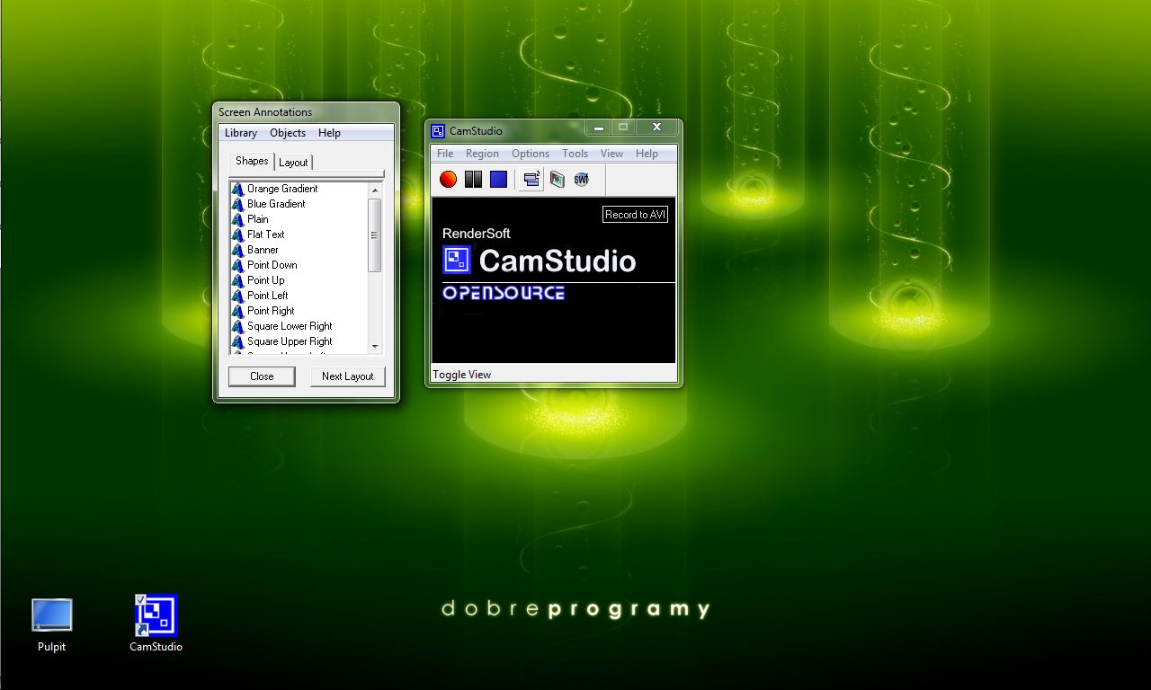Select the Square Upper Right shape
This screenshot has width=1151, height=690.
click(290, 341)
